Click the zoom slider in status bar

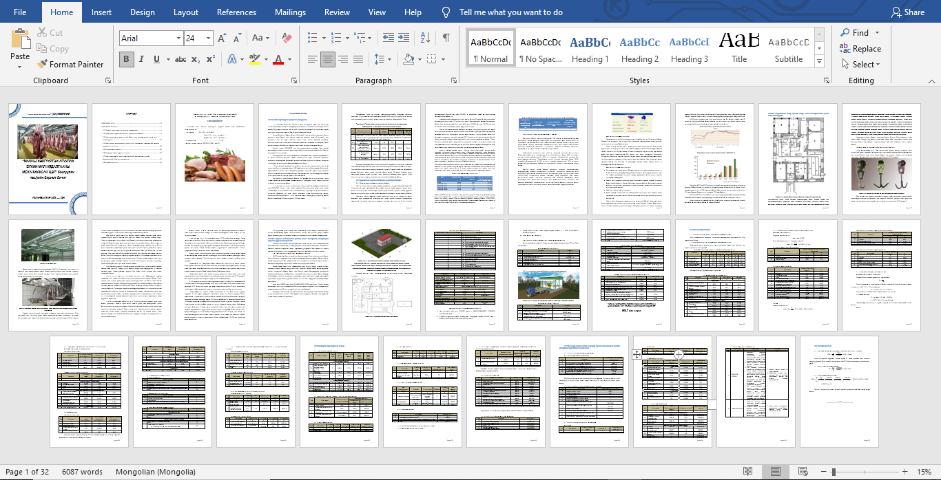(834, 472)
